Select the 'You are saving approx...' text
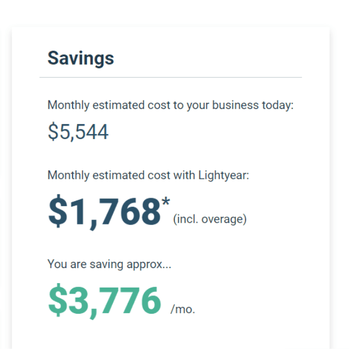 click(109, 265)
